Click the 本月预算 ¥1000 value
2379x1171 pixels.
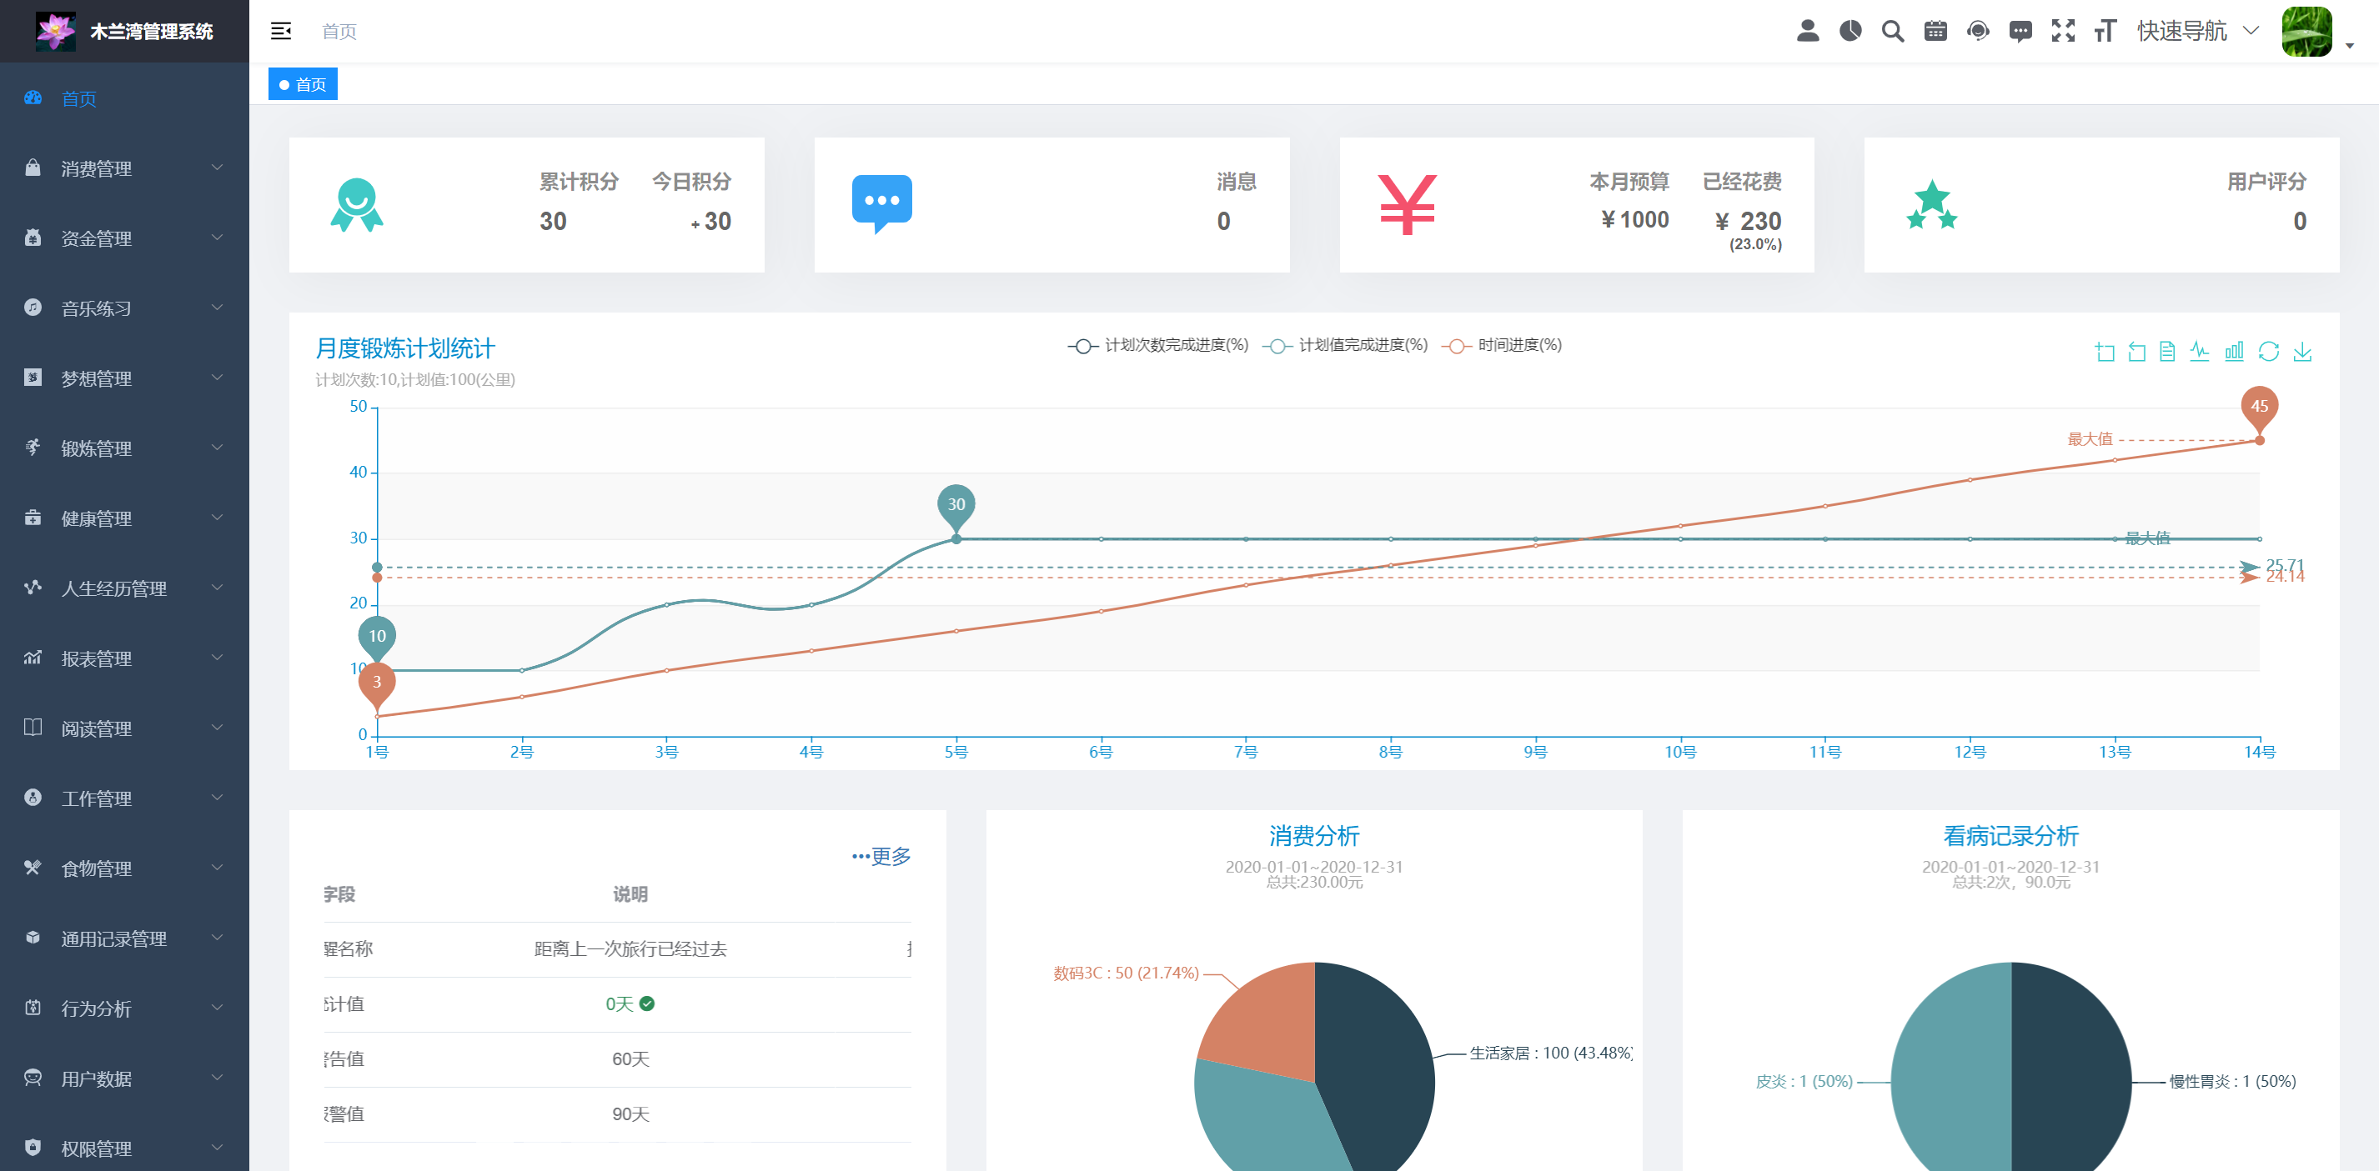pos(1634,220)
